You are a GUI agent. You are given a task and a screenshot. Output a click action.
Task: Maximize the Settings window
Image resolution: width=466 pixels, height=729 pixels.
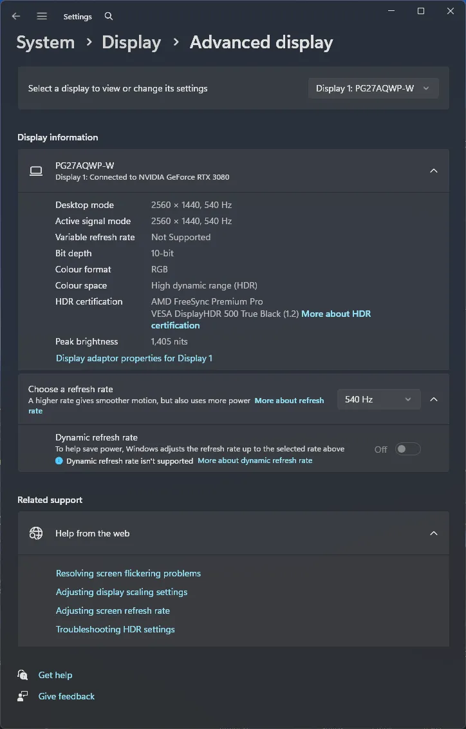click(421, 11)
